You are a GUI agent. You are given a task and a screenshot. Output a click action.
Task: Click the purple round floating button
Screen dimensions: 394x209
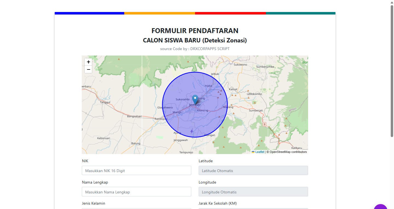tap(380, 207)
